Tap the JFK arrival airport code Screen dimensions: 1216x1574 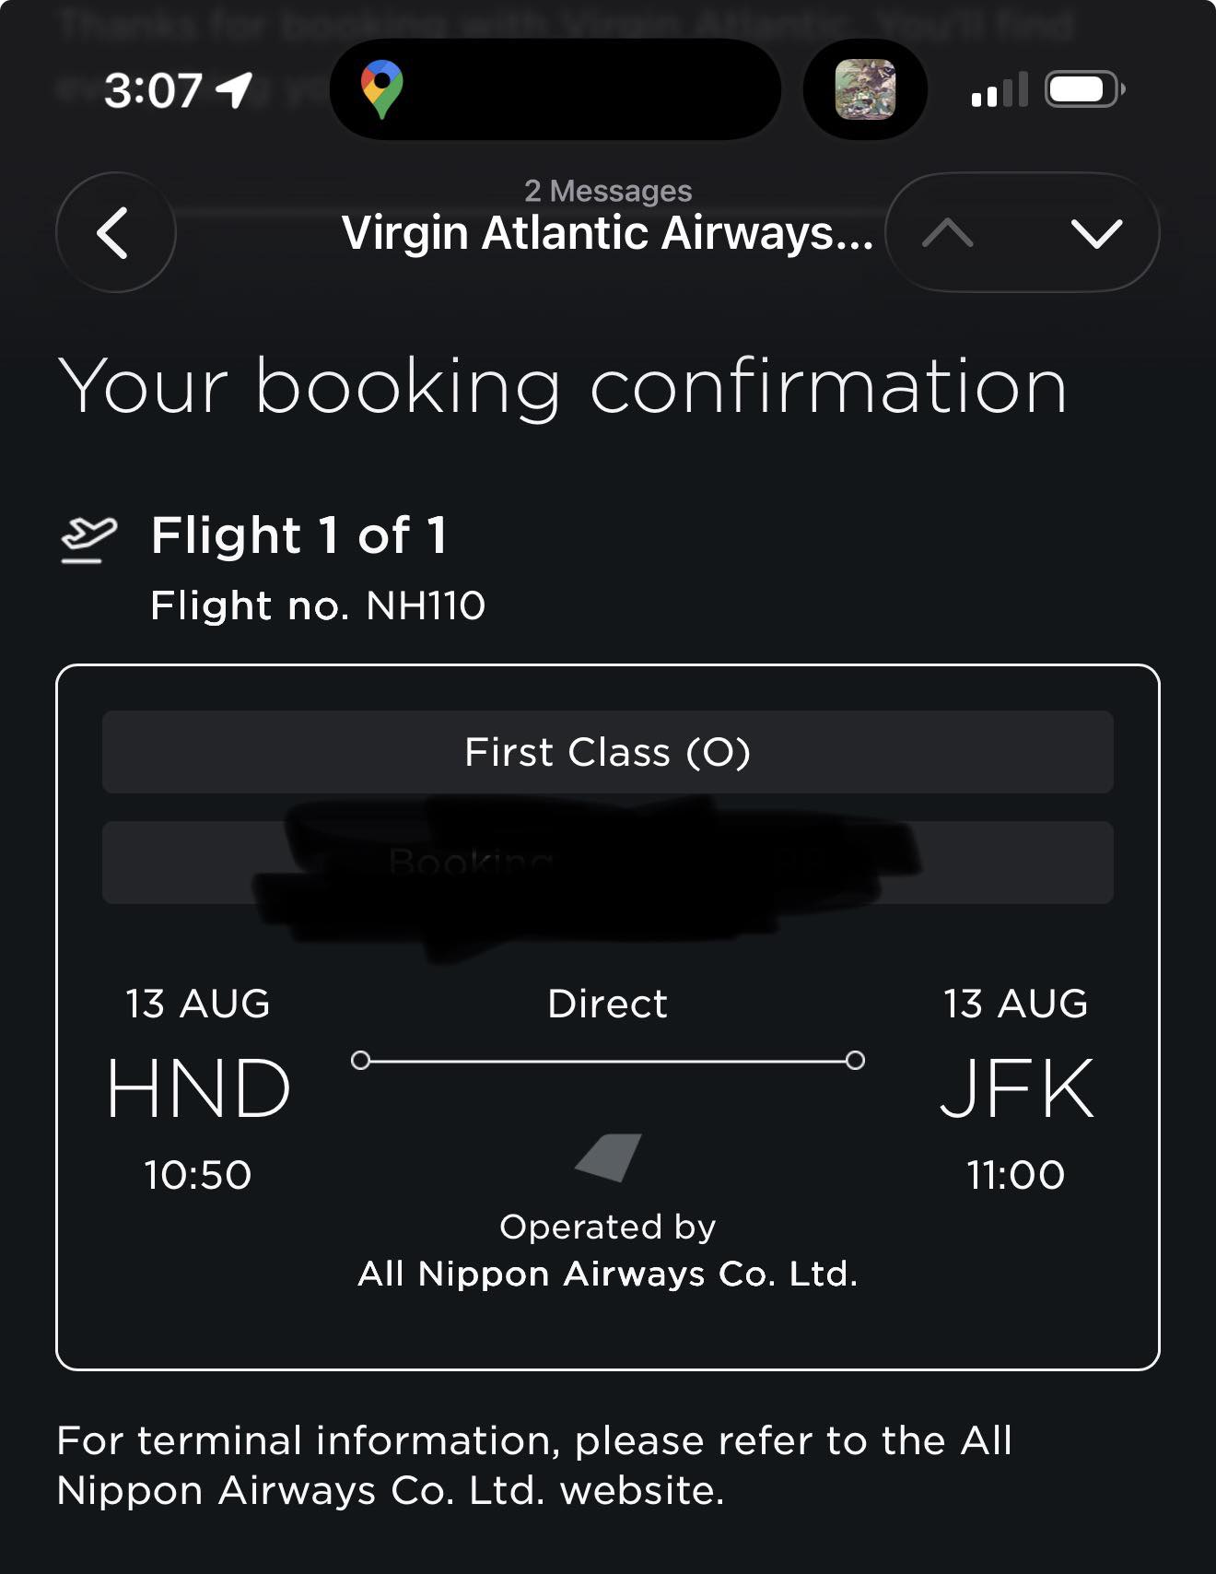click(x=1016, y=1088)
